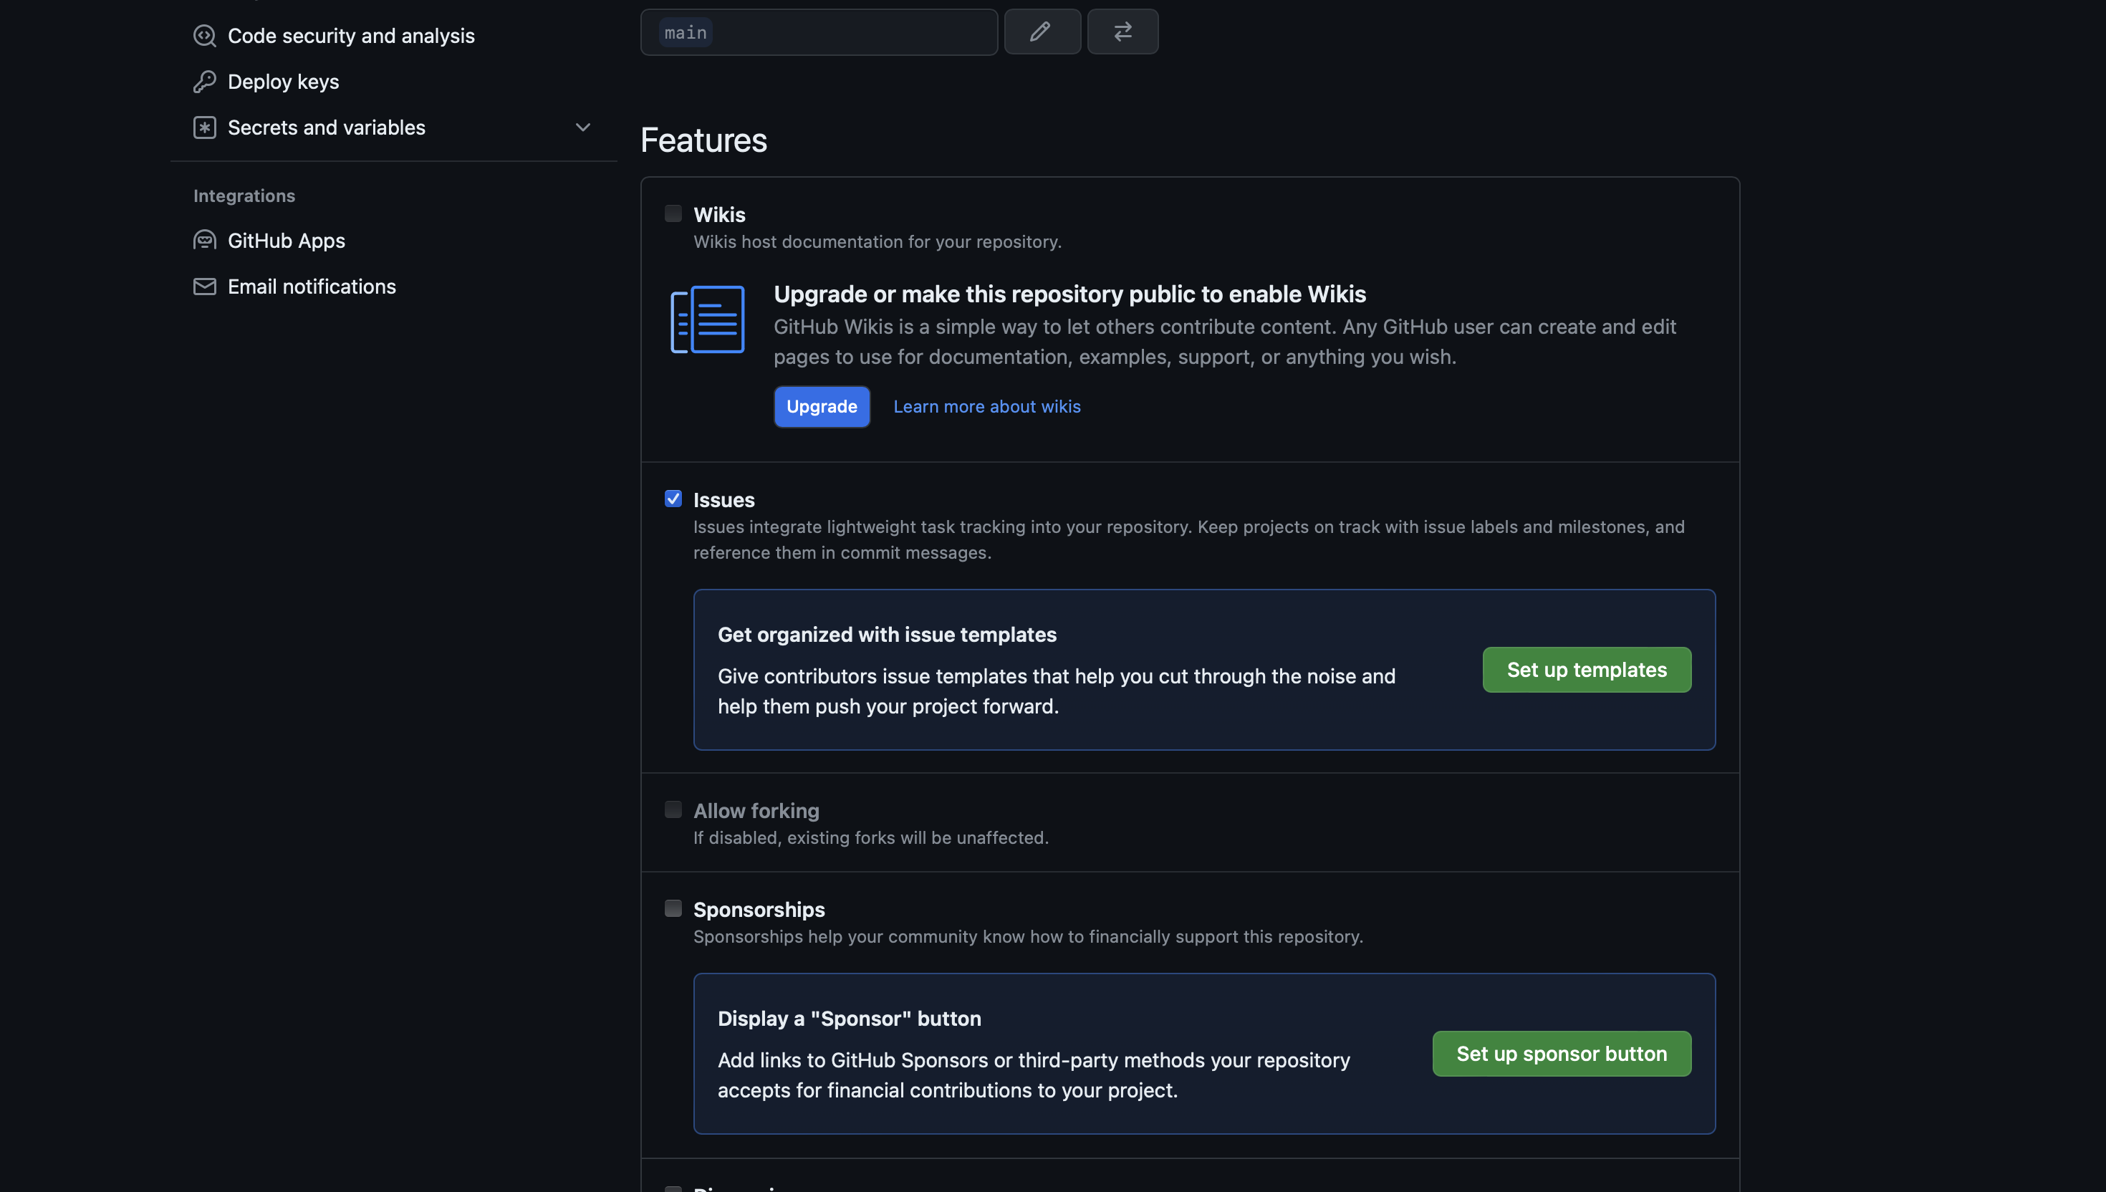Click the main default branch field
This screenshot has height=1192, width=2106.
(819, 33)
